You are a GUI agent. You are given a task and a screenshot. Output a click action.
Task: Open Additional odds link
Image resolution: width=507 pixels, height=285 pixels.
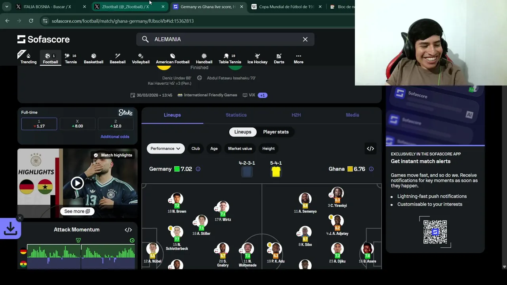115,137
